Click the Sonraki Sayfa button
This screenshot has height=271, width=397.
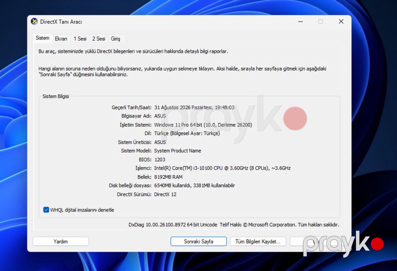[x=198, y=241]
